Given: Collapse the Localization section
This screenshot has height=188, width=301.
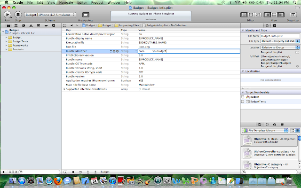Looking at the screenshot, I should click(243, 71).
